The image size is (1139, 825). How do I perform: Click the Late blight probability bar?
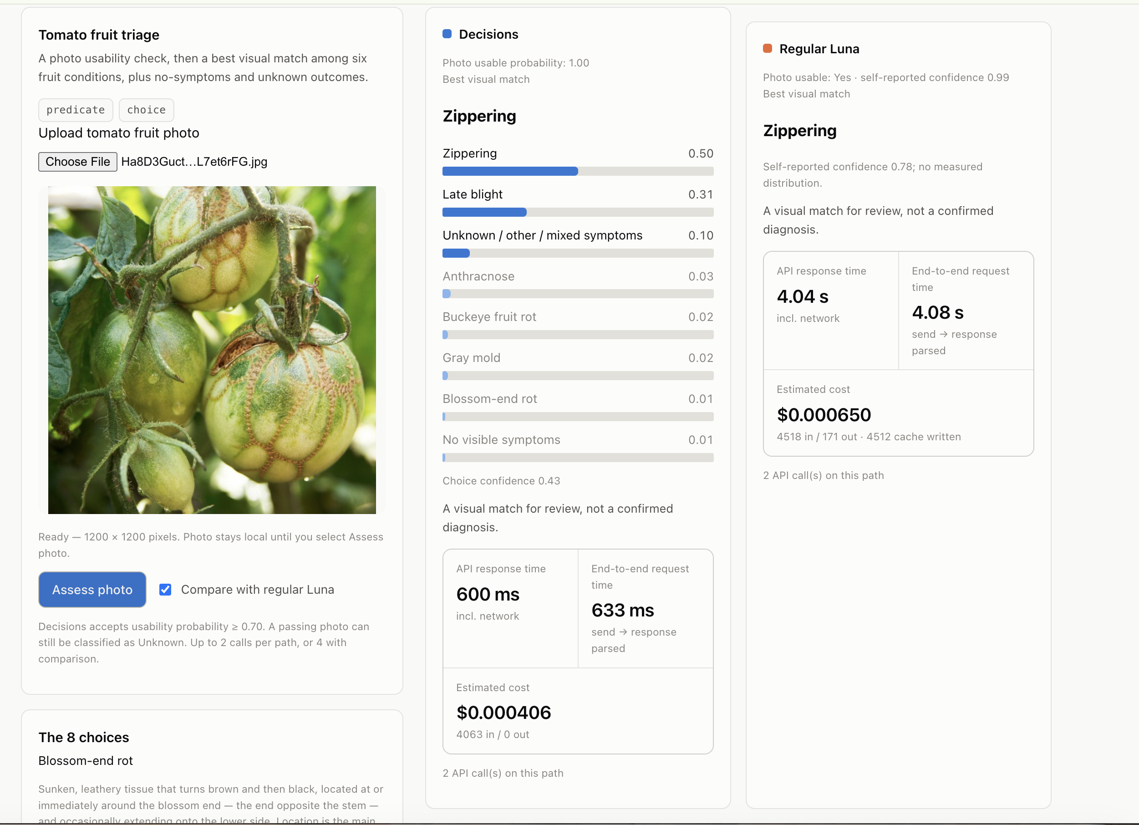click(x=578, y=213)
